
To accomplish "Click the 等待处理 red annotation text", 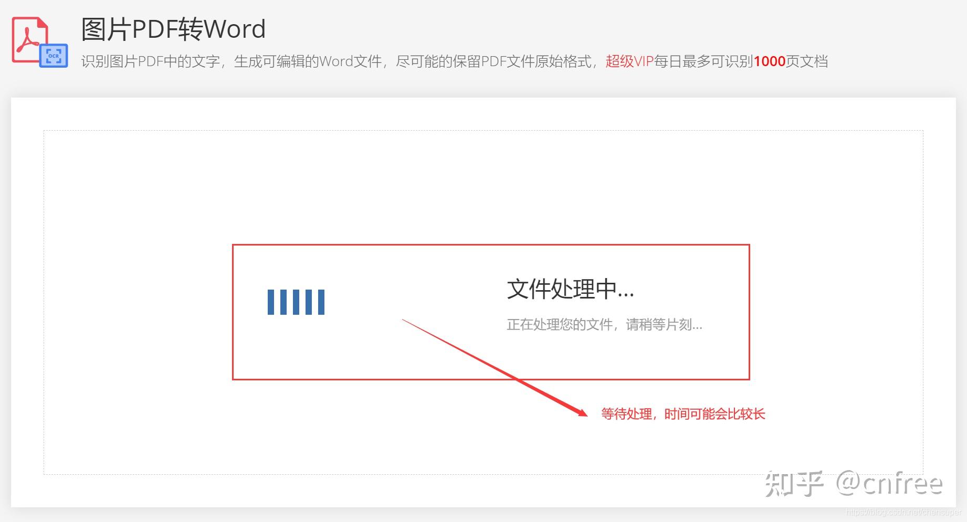I will tap(682, 414).
